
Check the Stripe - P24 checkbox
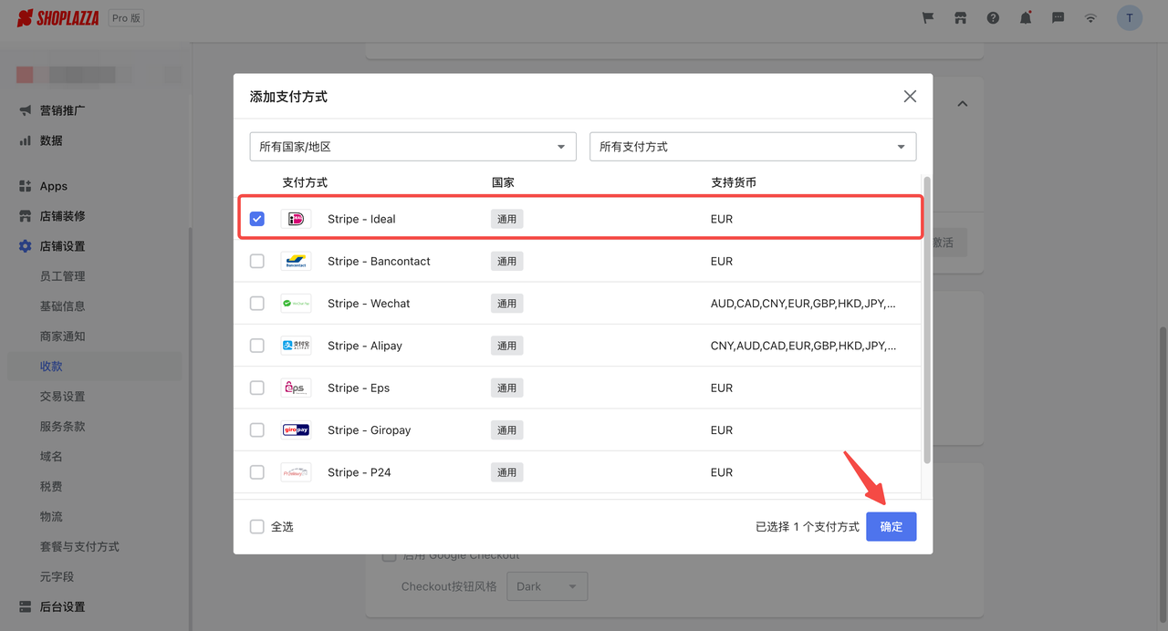tap(257, 472)
